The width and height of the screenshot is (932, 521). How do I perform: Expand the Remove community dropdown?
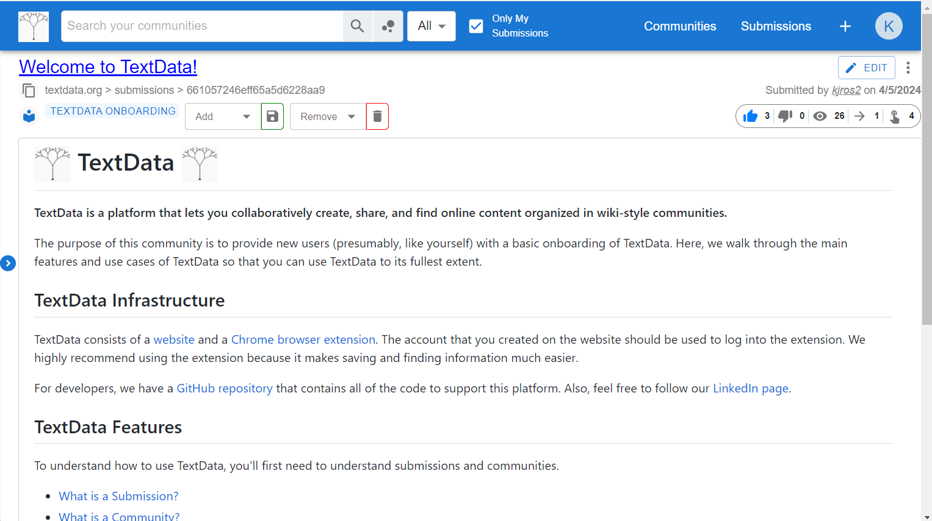coord(327,116)
